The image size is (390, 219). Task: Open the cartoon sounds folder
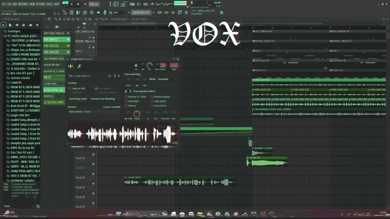click(x=20, y=78)
